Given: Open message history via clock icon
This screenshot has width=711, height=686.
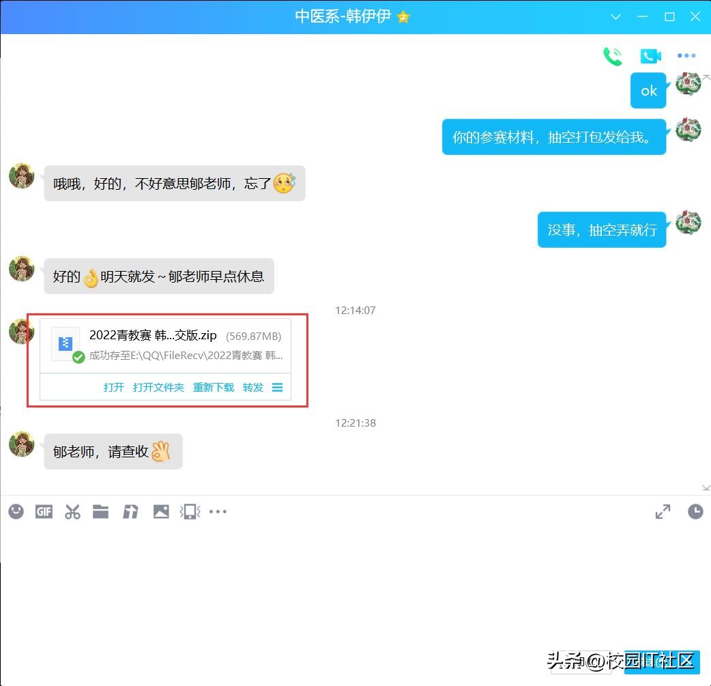Looking at the screenshot, I should [x=695, y=511].
